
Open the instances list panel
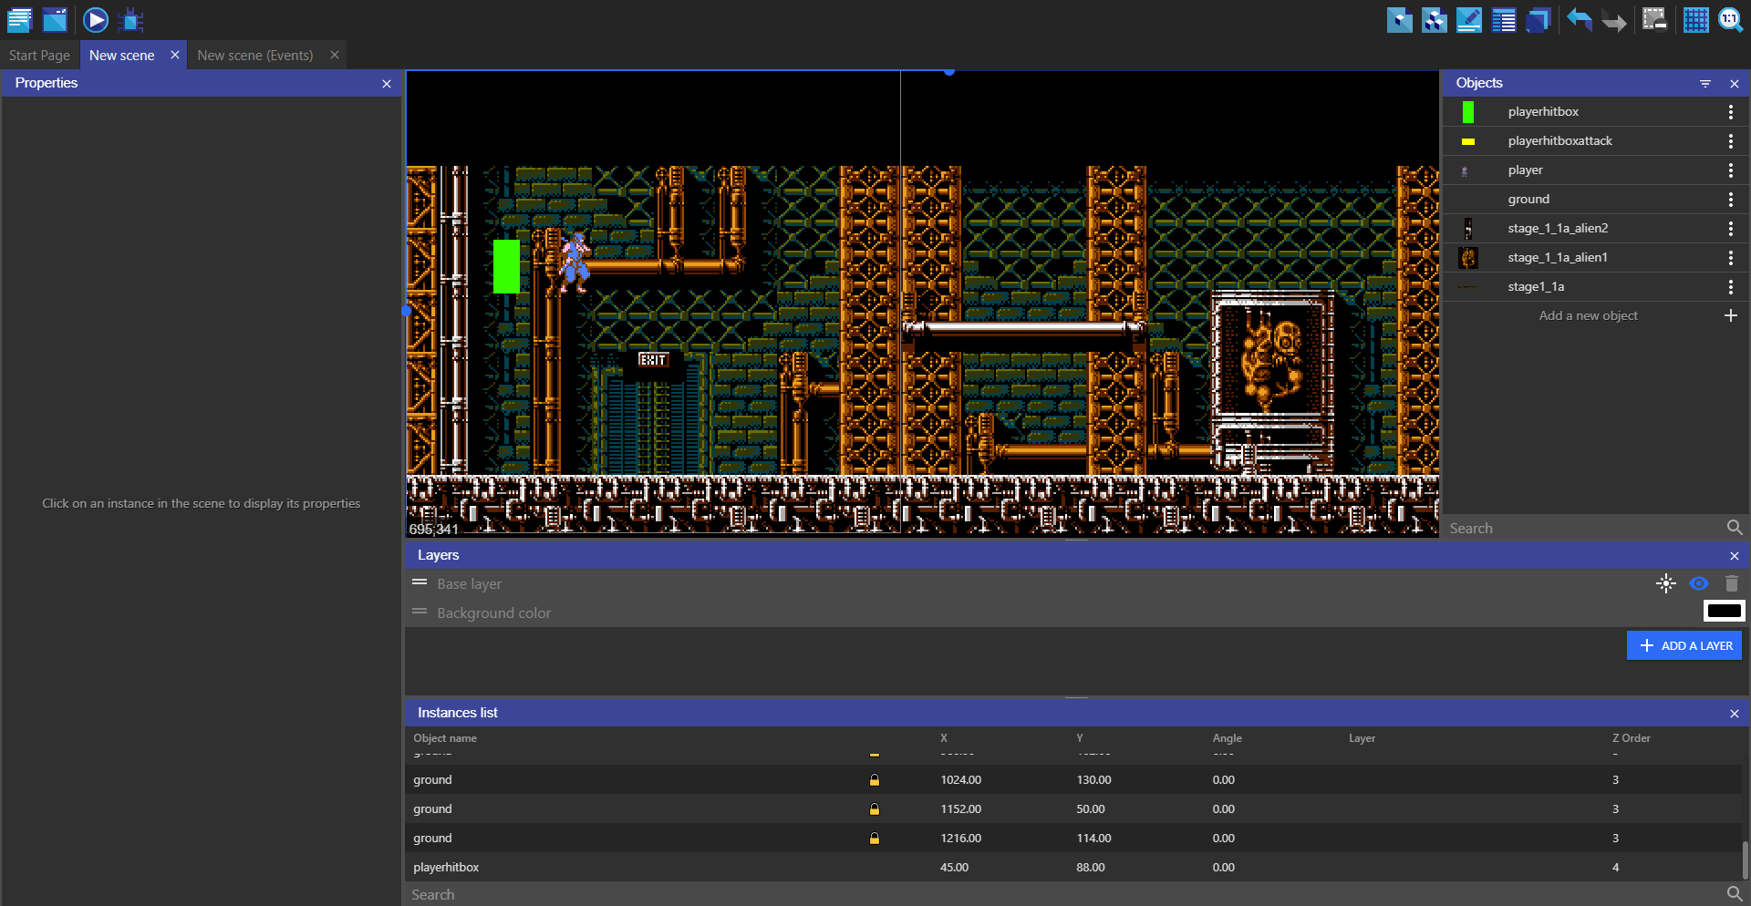[x=1503, y=19]
